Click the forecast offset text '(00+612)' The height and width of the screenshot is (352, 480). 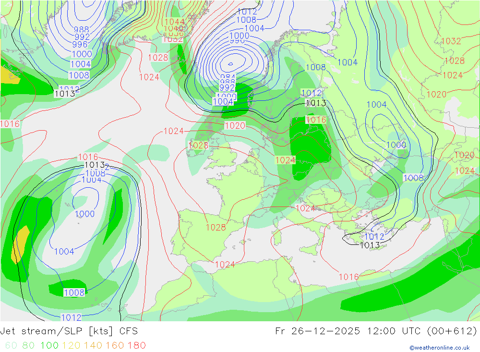[x=452, y=331]
